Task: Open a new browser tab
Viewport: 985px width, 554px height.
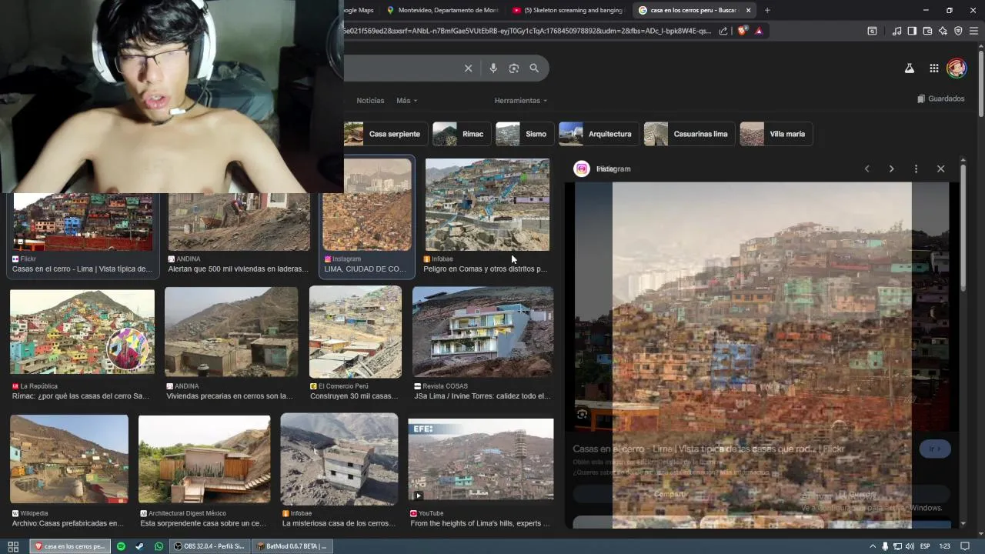Action: 767,10
